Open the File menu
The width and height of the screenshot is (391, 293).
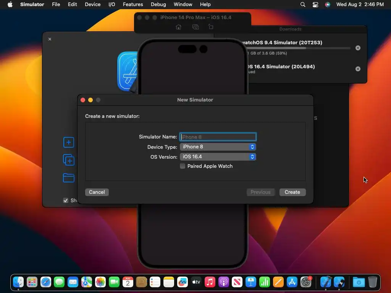coord(56,5)
